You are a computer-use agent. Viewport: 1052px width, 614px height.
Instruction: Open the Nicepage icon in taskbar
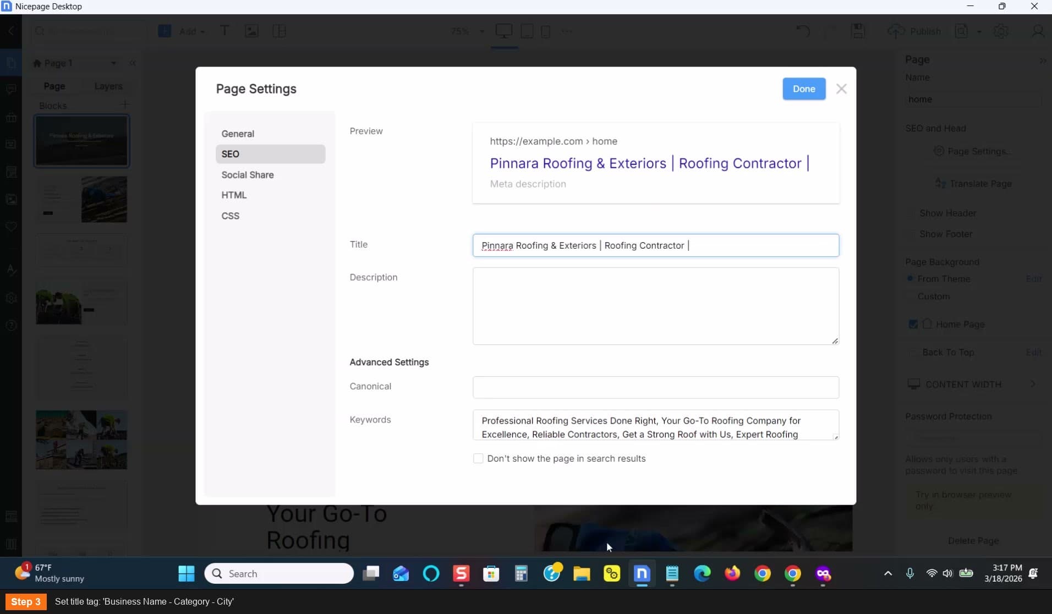[x=642, y=574]
